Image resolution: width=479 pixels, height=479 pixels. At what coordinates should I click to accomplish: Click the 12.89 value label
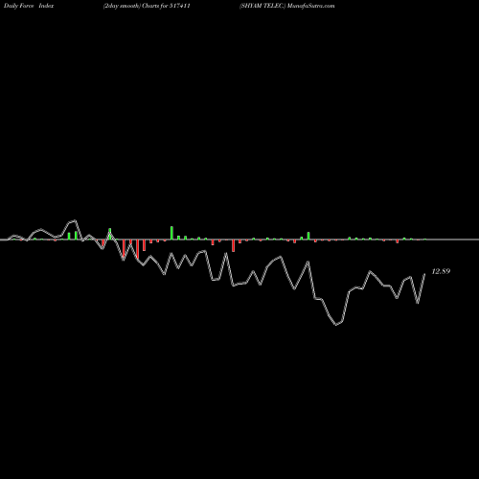click(441, 271)
